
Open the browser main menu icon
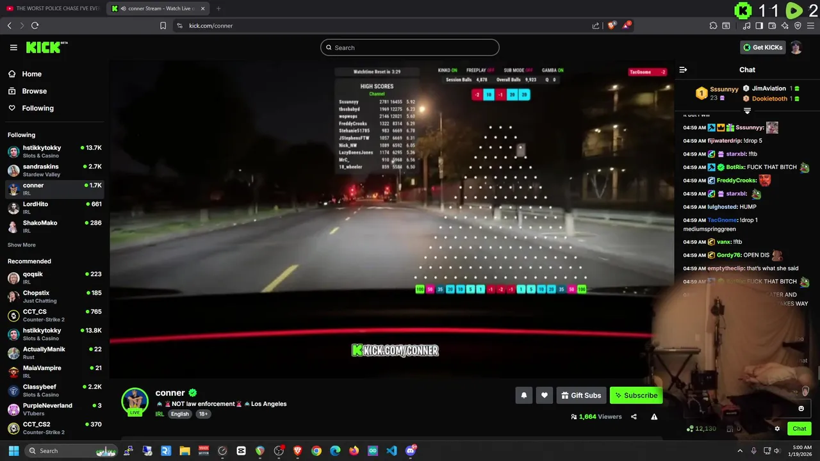point(810,26)
